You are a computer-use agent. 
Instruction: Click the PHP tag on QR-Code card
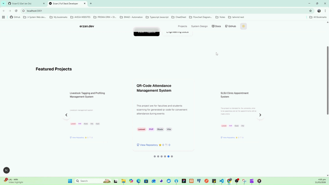click(x=151, y=129)
